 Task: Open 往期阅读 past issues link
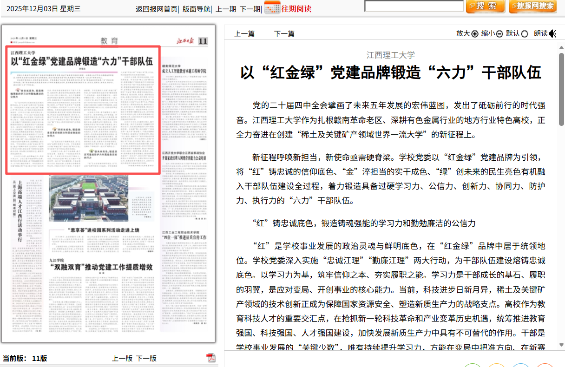tap(296, 9)
